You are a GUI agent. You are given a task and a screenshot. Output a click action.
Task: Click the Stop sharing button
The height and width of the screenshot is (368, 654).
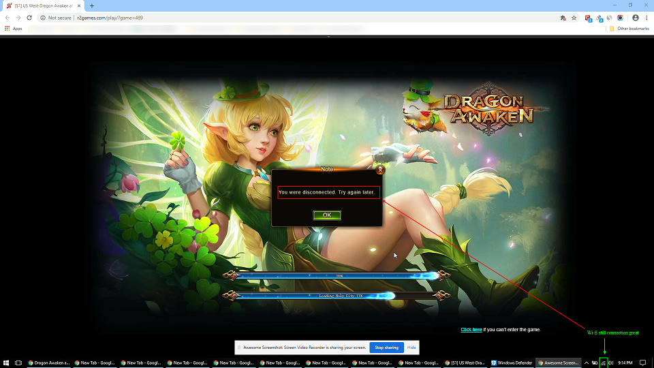(386, 348)
